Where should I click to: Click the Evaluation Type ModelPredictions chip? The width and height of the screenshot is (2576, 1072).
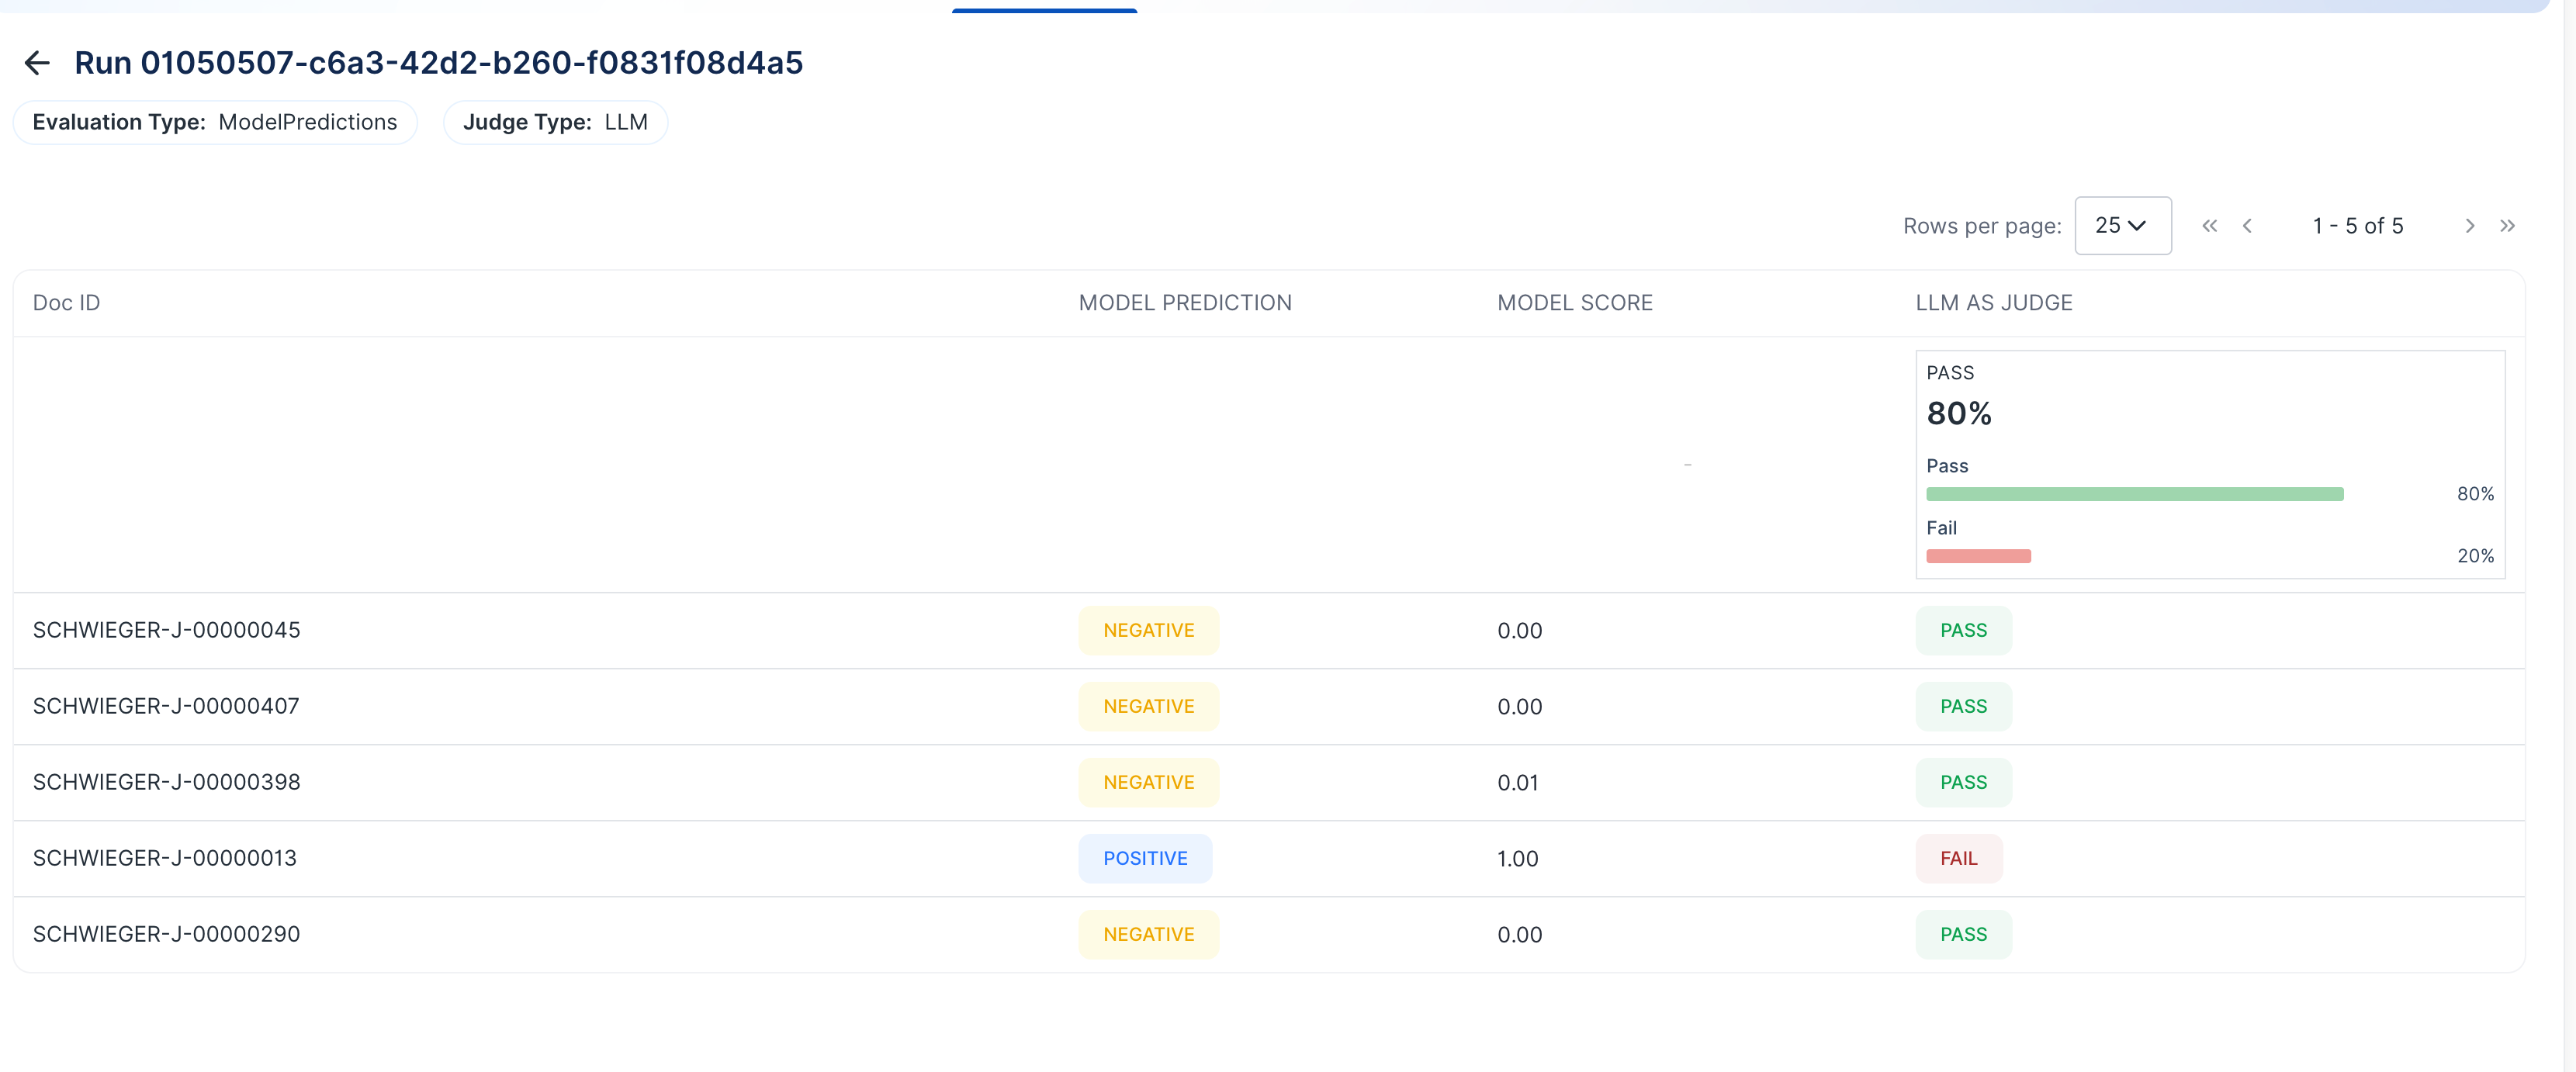tap(215, 122)
